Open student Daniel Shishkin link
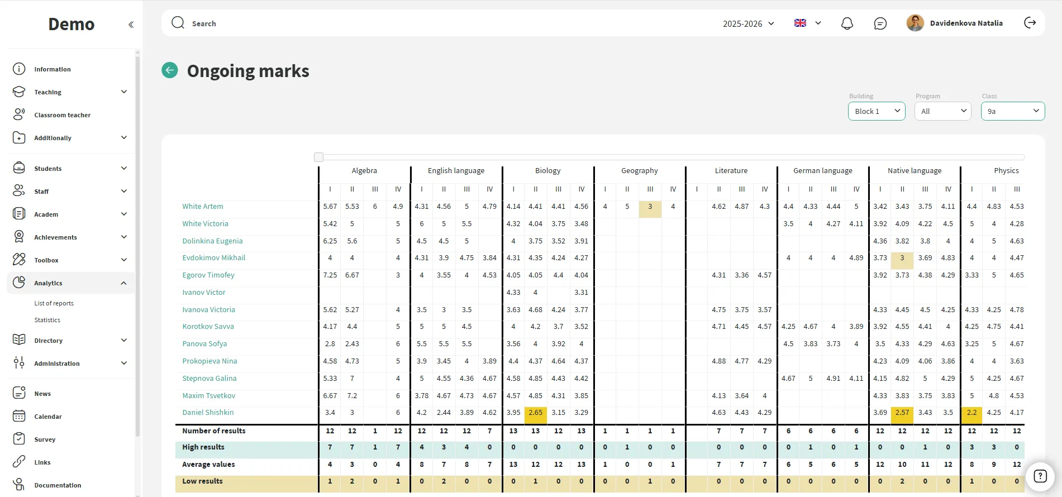Viewport: 1062px width, 497px height. click(208, 413)
